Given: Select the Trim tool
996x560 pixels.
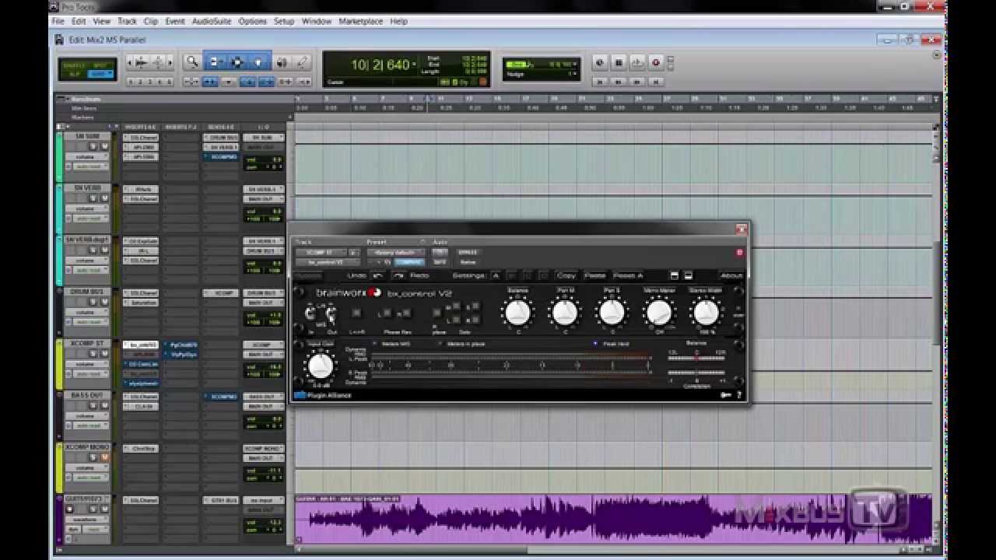Looking at the screenshot, I should (x=215, y=62).
